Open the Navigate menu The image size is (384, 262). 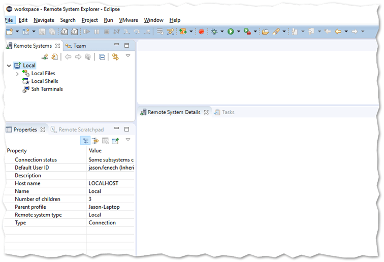[44, 20]
